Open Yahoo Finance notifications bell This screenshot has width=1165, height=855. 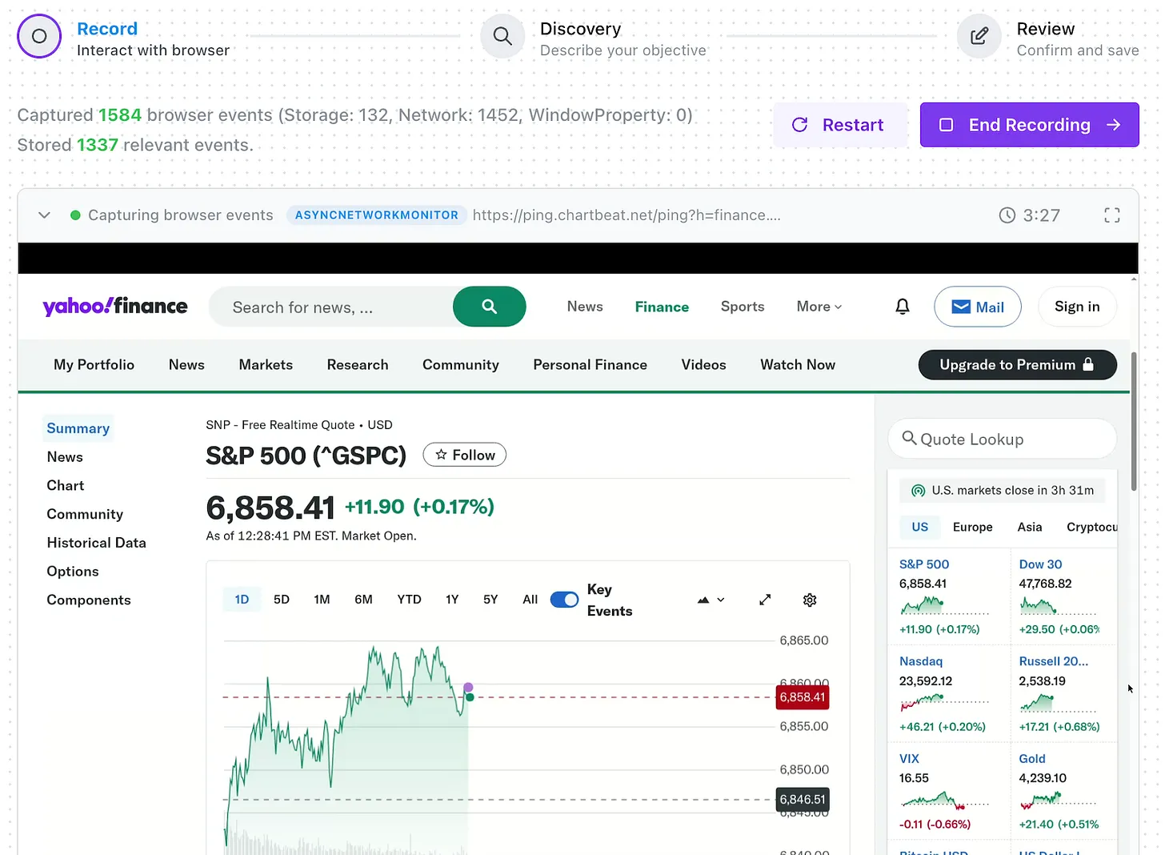click(x=902, y=307)
